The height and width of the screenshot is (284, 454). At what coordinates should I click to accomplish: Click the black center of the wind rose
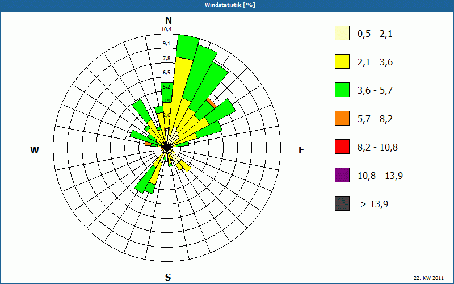coord(167,148)
